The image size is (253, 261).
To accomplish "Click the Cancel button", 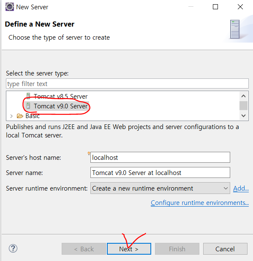I will [225, 249].
